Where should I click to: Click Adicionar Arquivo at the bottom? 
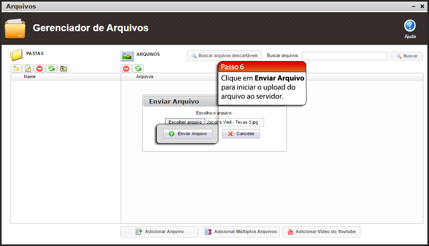pyautogui.click(x=159, y=231)
